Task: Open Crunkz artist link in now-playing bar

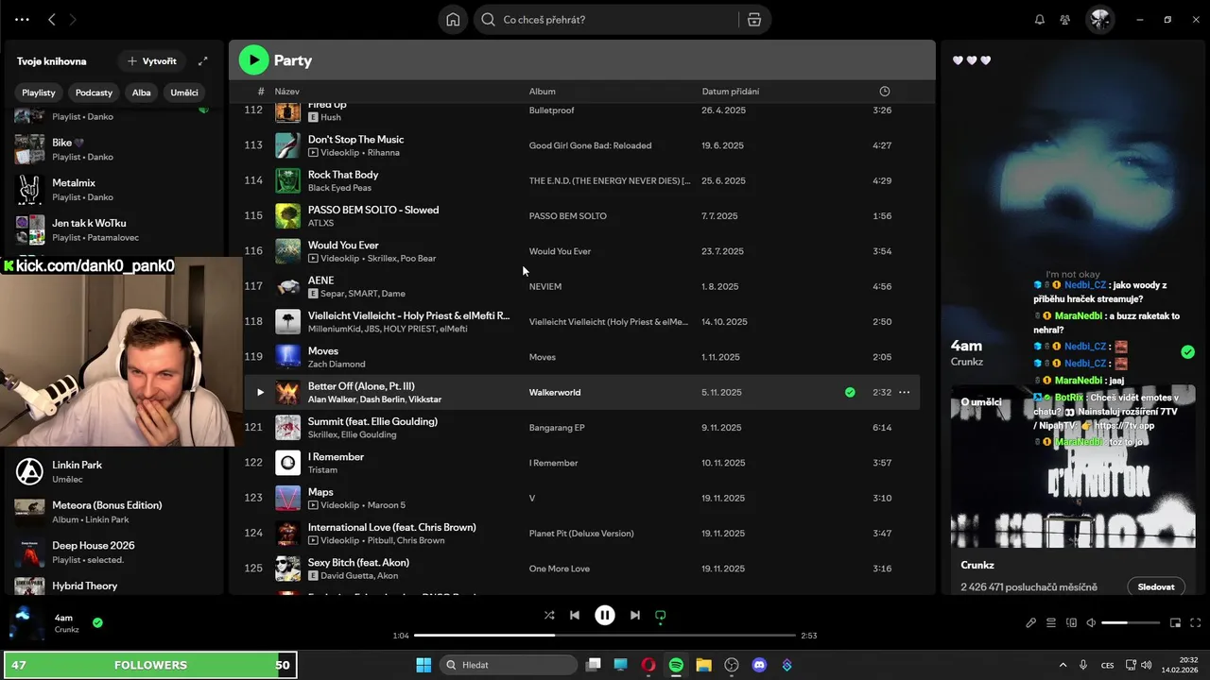Action: (67, 630)
